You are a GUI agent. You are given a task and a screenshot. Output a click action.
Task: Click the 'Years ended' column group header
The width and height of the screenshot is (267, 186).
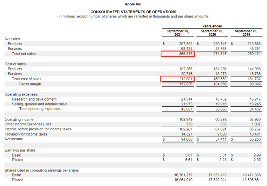pos(212,26)
